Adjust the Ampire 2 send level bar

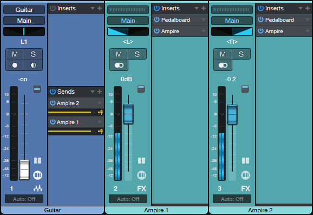[x=72, y=113]
